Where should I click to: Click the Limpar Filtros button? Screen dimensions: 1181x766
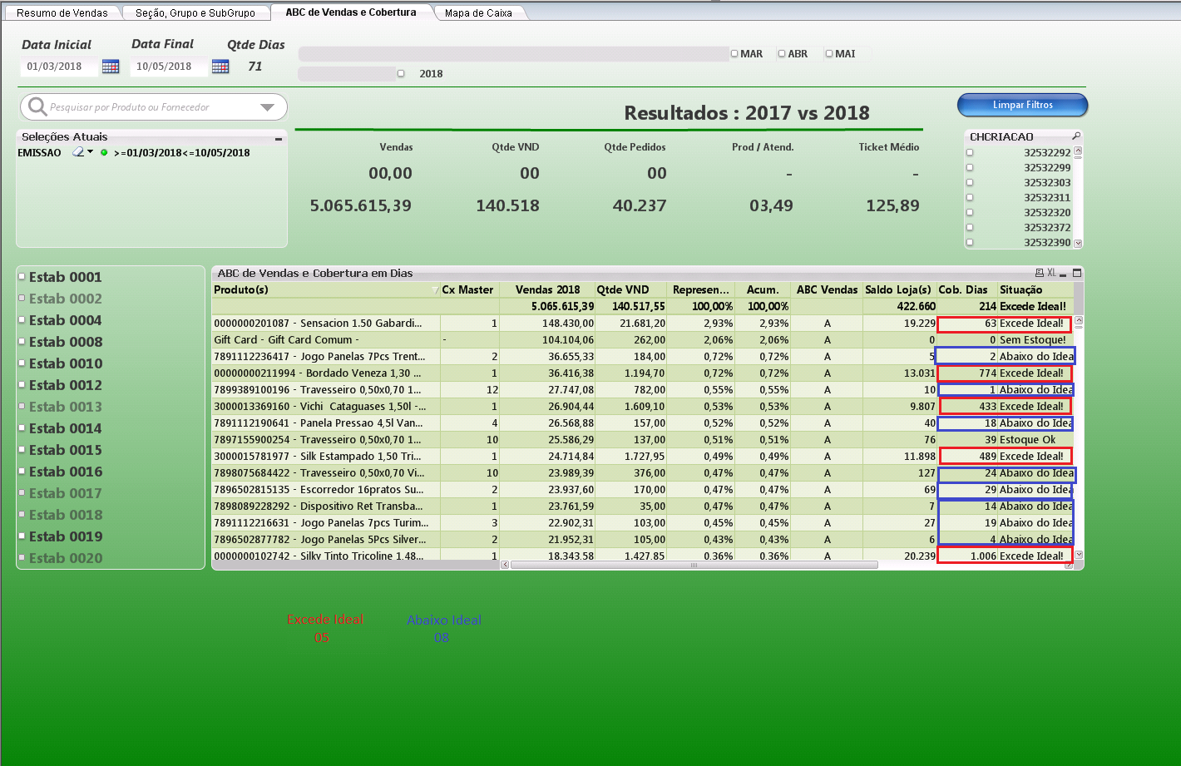pos(1022,105)
